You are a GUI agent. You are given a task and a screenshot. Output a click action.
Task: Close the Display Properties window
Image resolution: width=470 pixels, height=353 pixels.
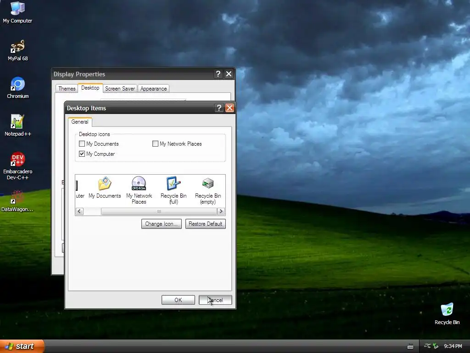click(229, 74)
